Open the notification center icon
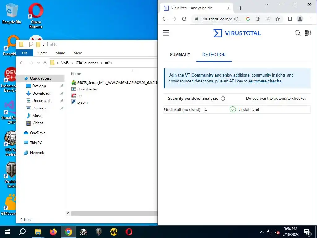Image resolution: width=317 pixels, height=238 pixels. 308,232
